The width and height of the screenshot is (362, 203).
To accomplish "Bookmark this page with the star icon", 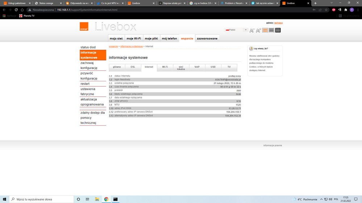I will (x=326, y=10).
